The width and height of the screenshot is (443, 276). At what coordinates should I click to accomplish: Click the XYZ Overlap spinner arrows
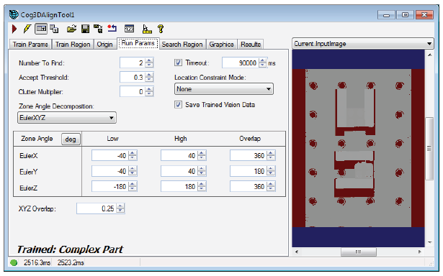[x=120, y=208]
